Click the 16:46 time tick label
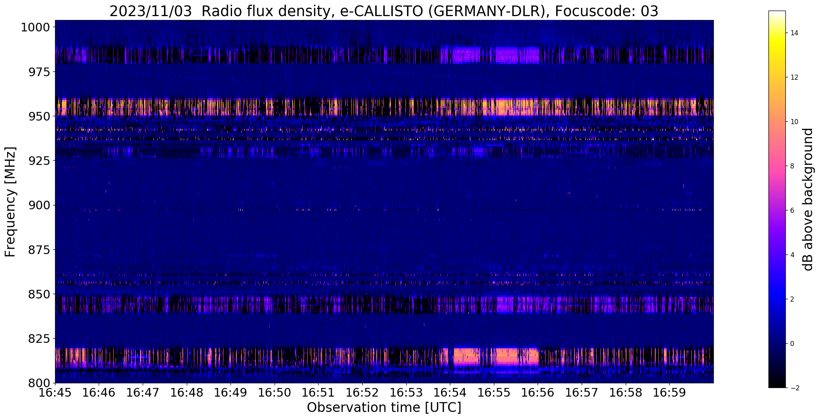820x419 pixels. [99, 393]
